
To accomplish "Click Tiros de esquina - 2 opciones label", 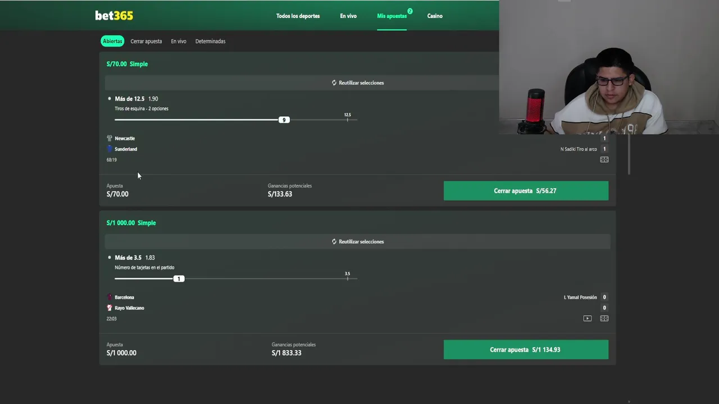I will pyautogui.click(x=142, y=108).
